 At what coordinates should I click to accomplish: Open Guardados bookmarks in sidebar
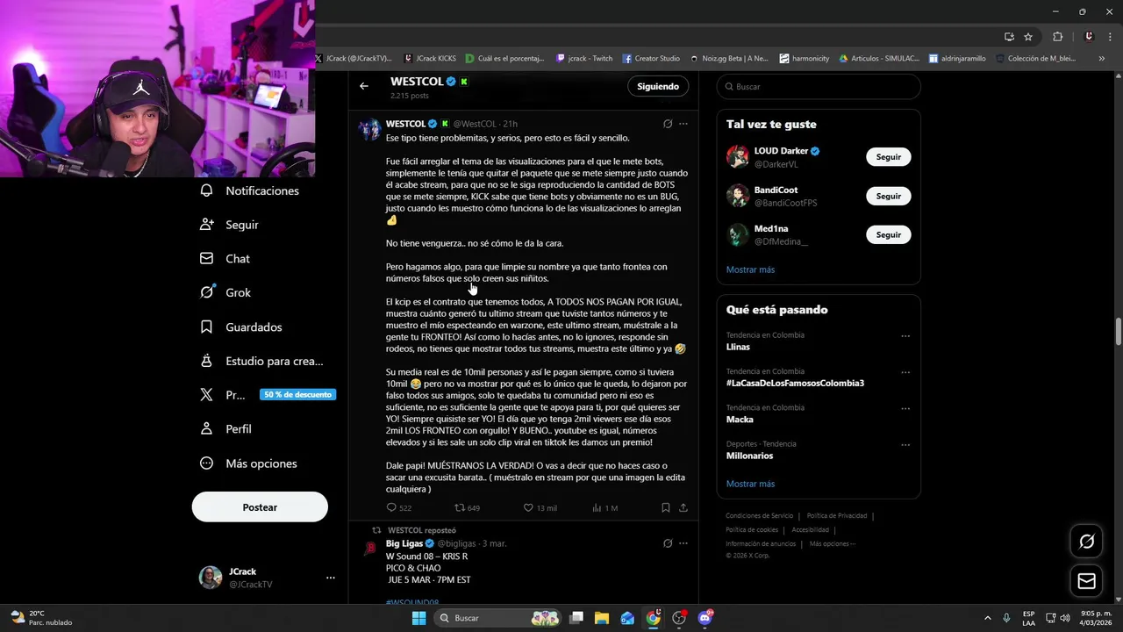click(240, 327)
